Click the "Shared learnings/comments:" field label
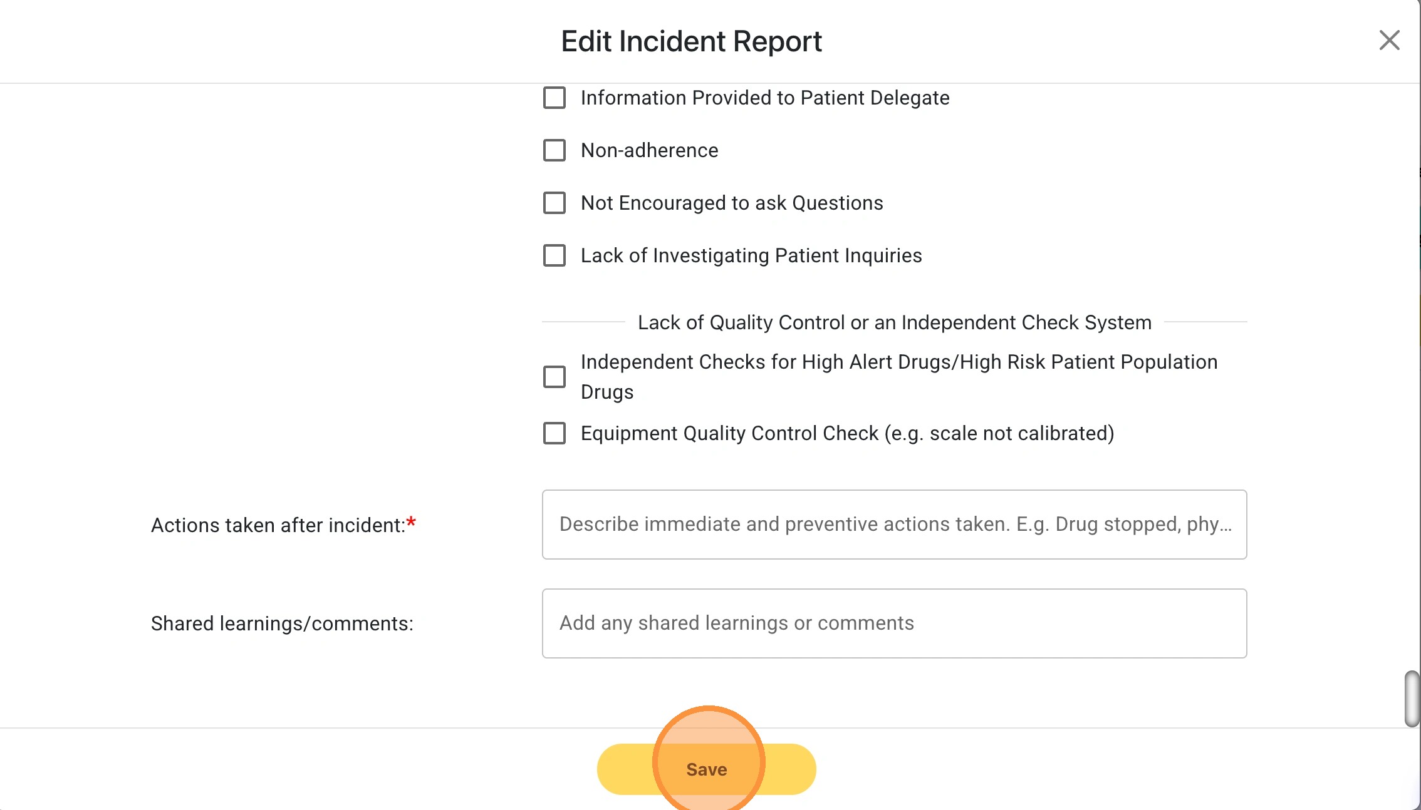Screen dimensions: 1421x810 282,624
